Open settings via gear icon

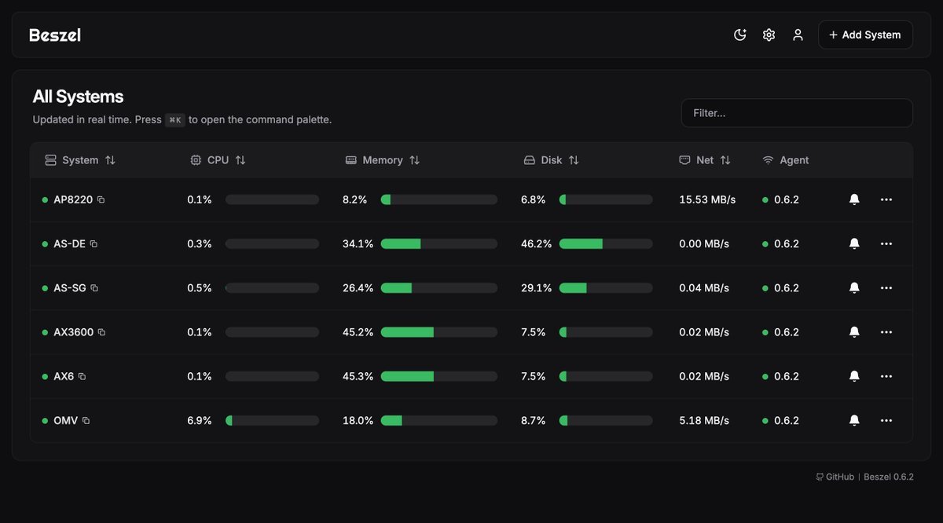coord(769,35)
